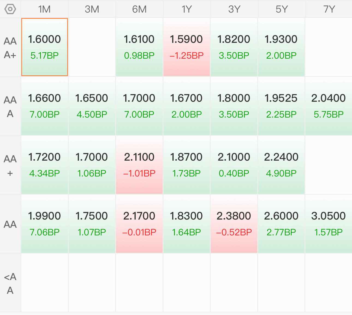This screenshot has height=315, width=352.
Task: Click the 2.0400 cell showing 5.75BP
Action: click(329, 106)
